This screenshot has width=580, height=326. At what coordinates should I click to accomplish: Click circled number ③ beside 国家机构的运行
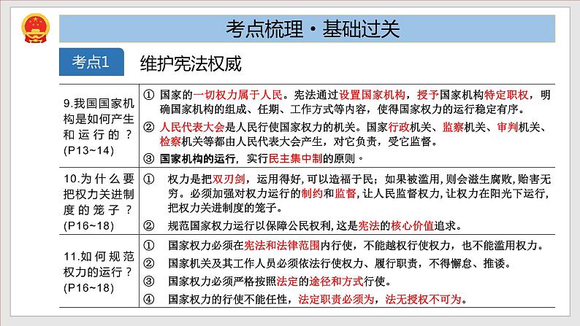[x=148, y=158]
